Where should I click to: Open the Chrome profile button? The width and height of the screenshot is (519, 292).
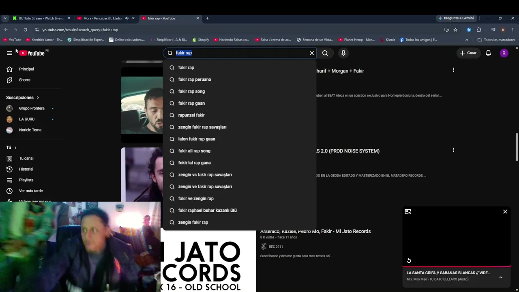click(503, 30)
